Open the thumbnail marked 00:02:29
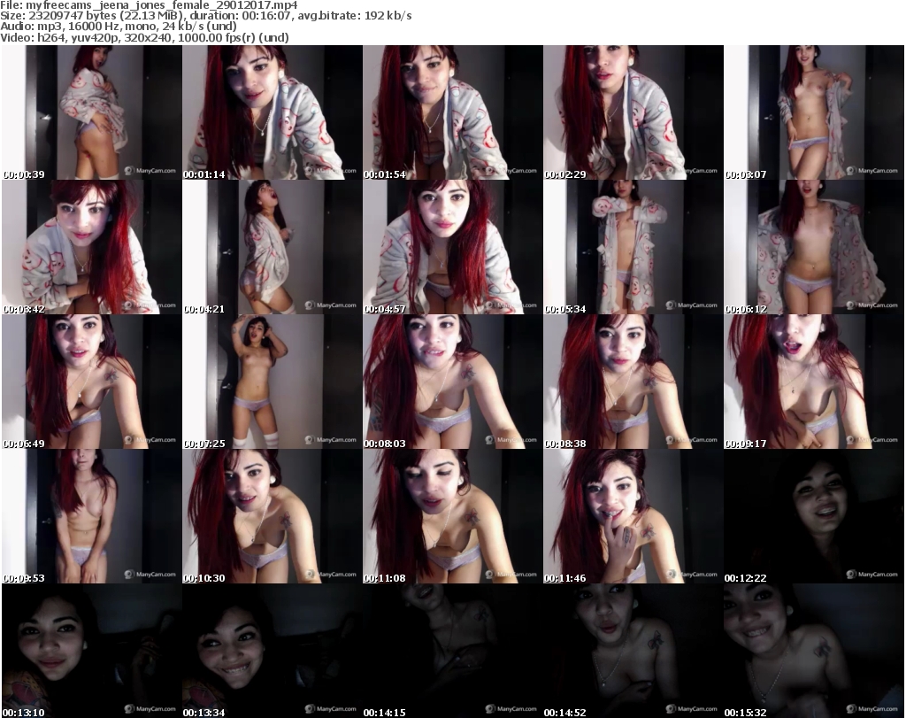This screenshot has width=906, height=718. [632, 112]
